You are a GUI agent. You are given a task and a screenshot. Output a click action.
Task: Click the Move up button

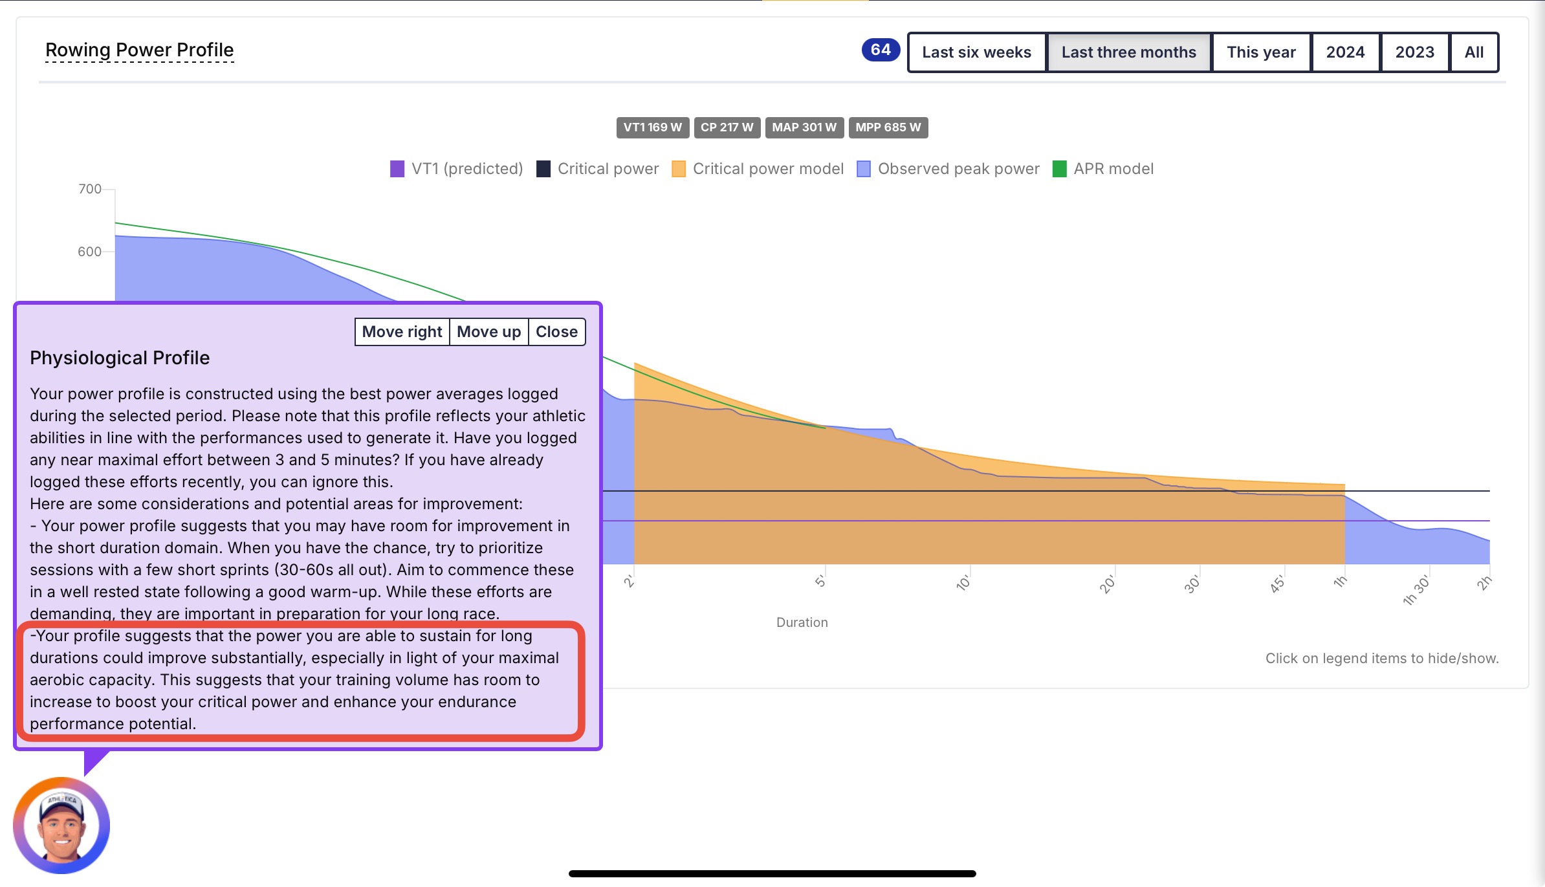pyautogui.click(x=488, y=332)
